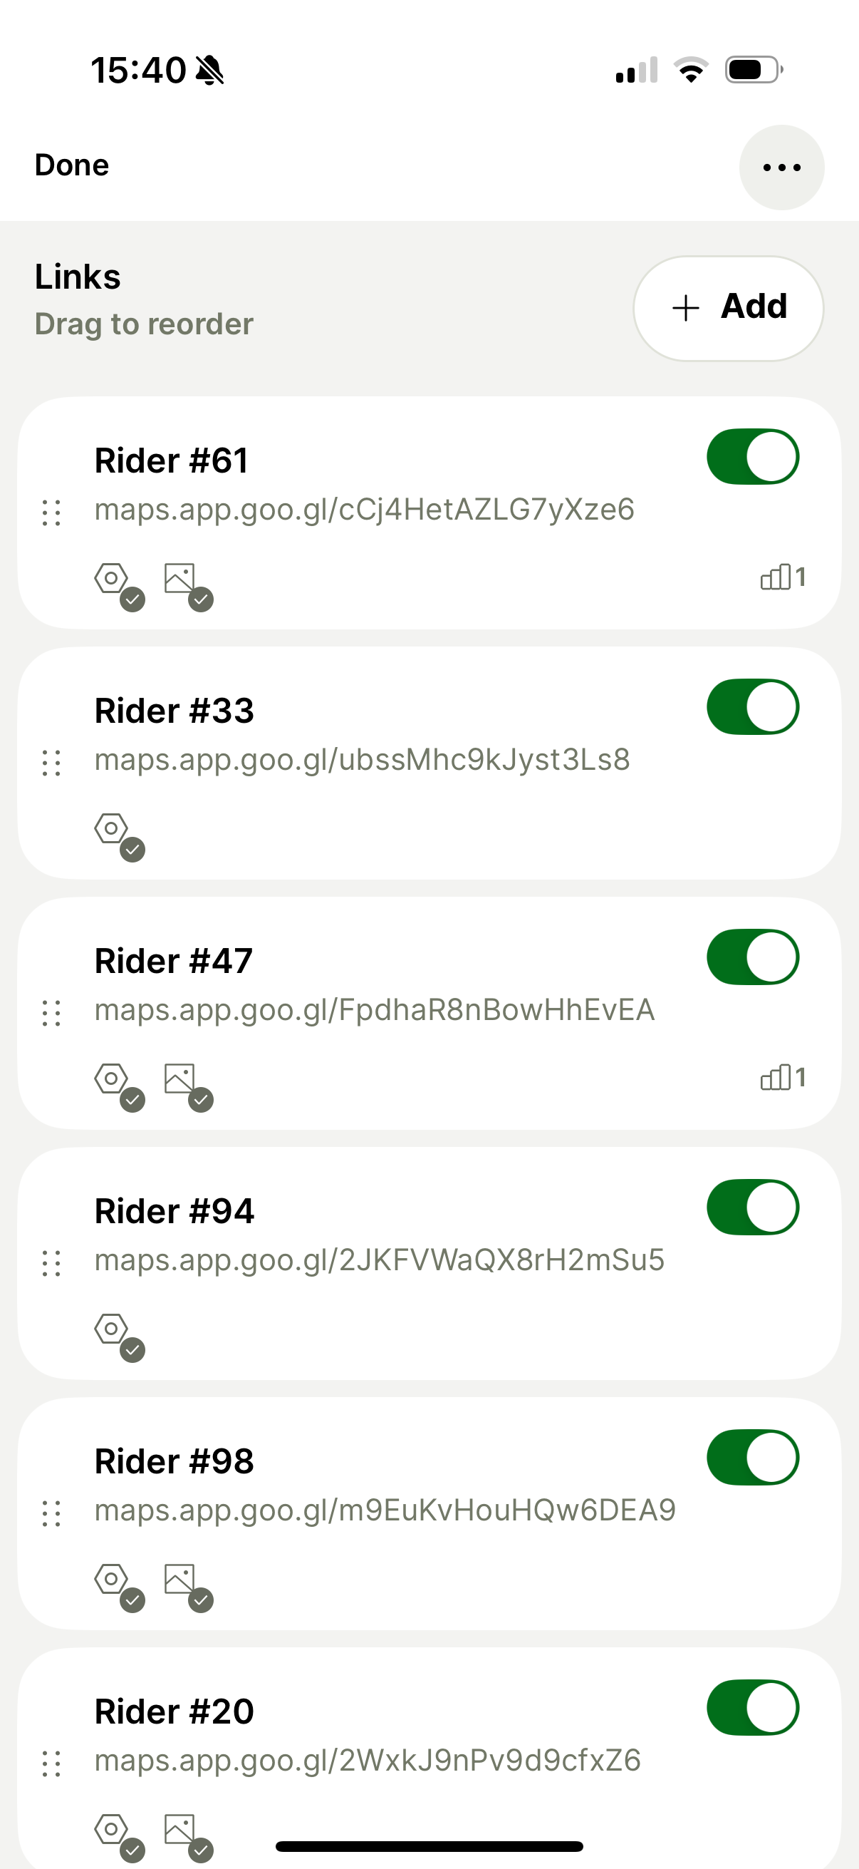Toggle the Rider #94 link off
Screen dimensions: 859x1869
752,1208
